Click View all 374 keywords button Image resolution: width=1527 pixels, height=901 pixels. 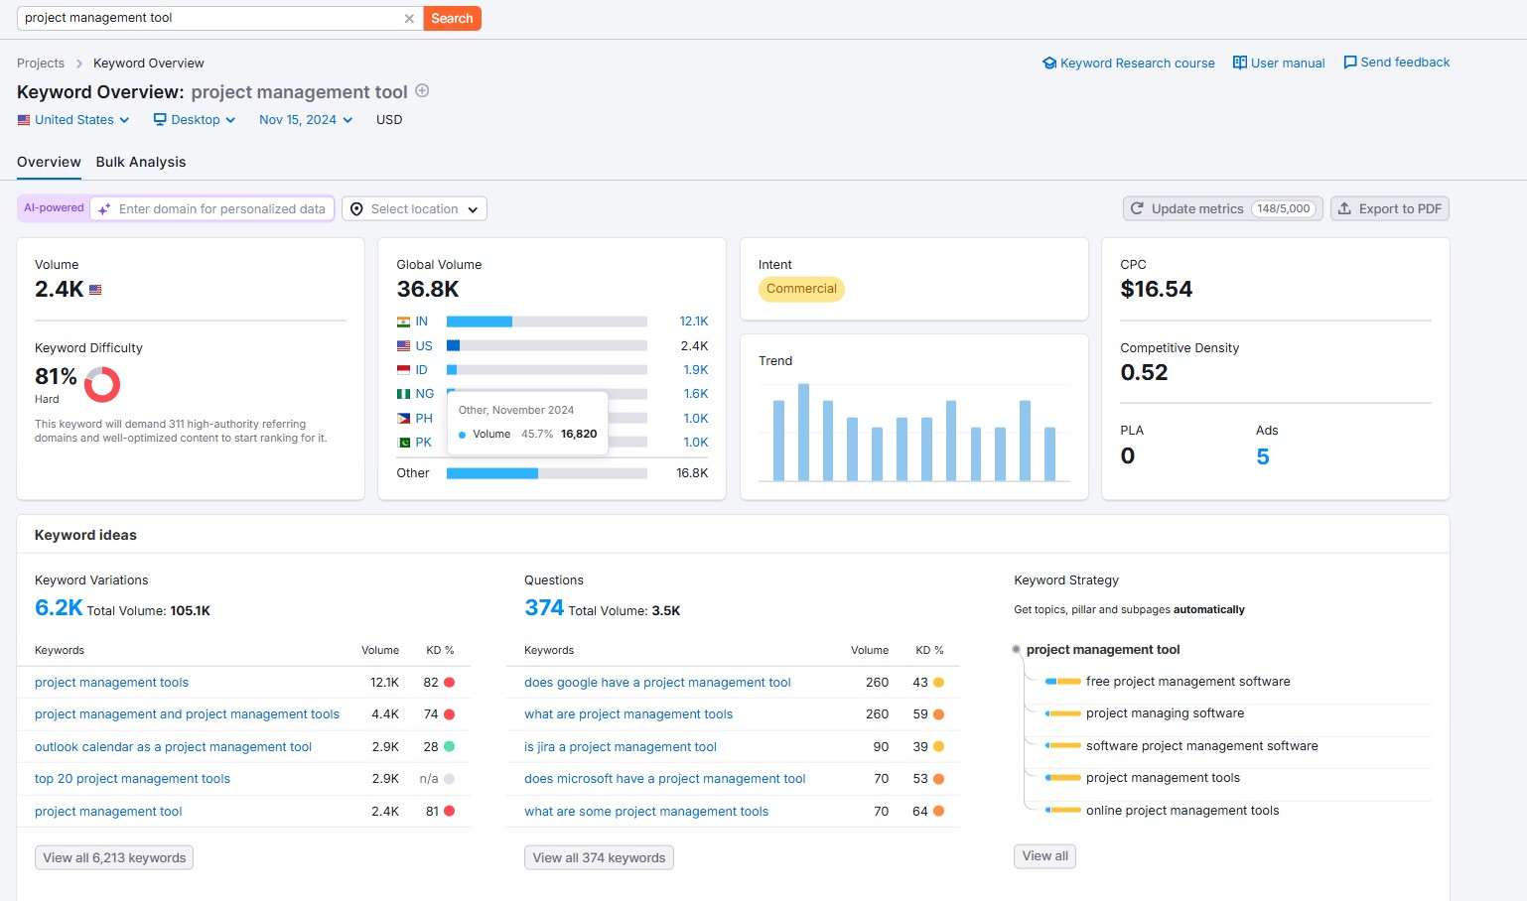pos(599,857)
